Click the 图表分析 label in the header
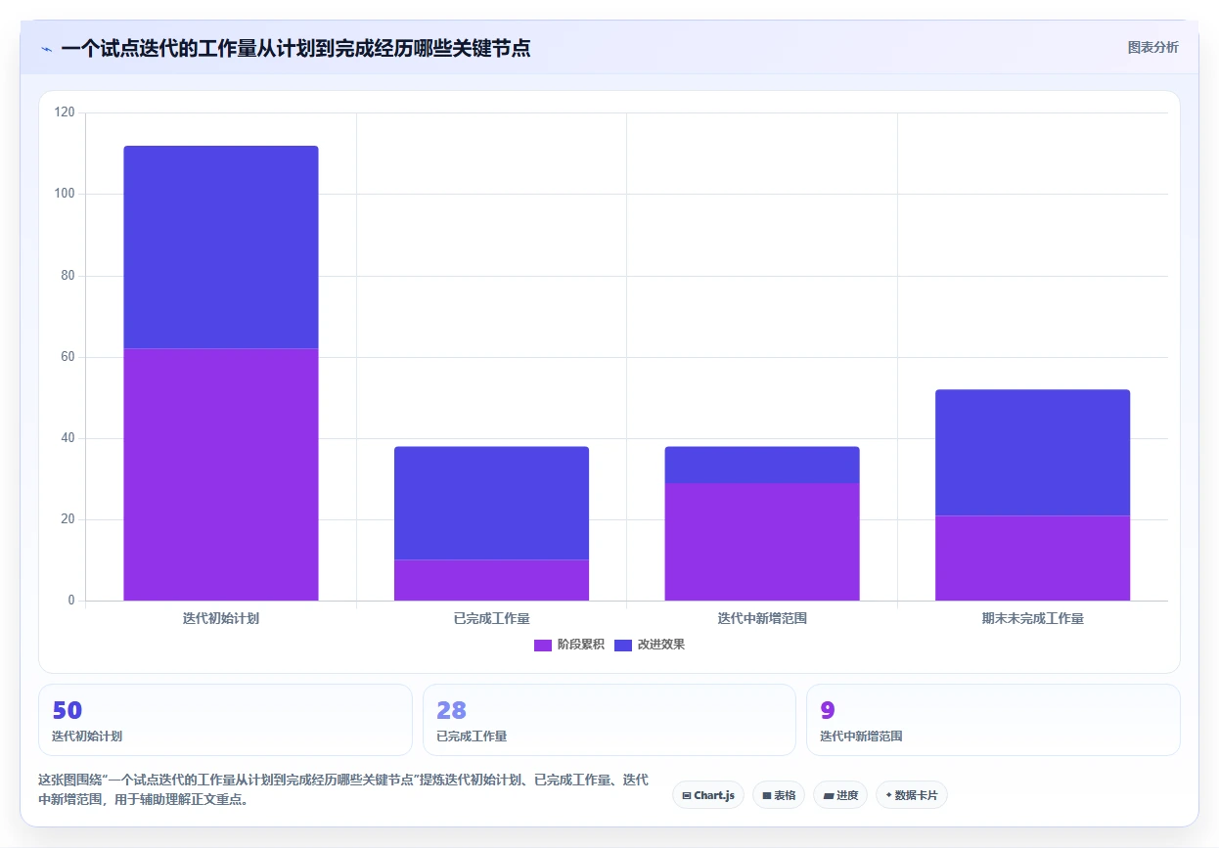This screenshot has width=1219, height=848. click(x=1153, y=47)
